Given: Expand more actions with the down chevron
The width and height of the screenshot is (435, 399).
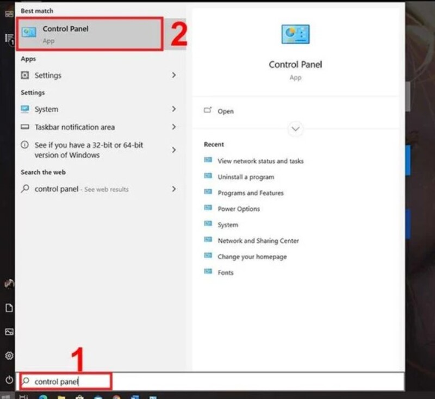Looking at the screenshot, I should (295, 129).
